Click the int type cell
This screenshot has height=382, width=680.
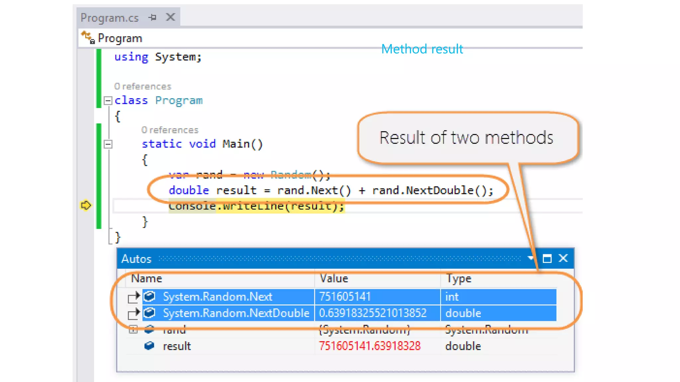coord(499,296)
